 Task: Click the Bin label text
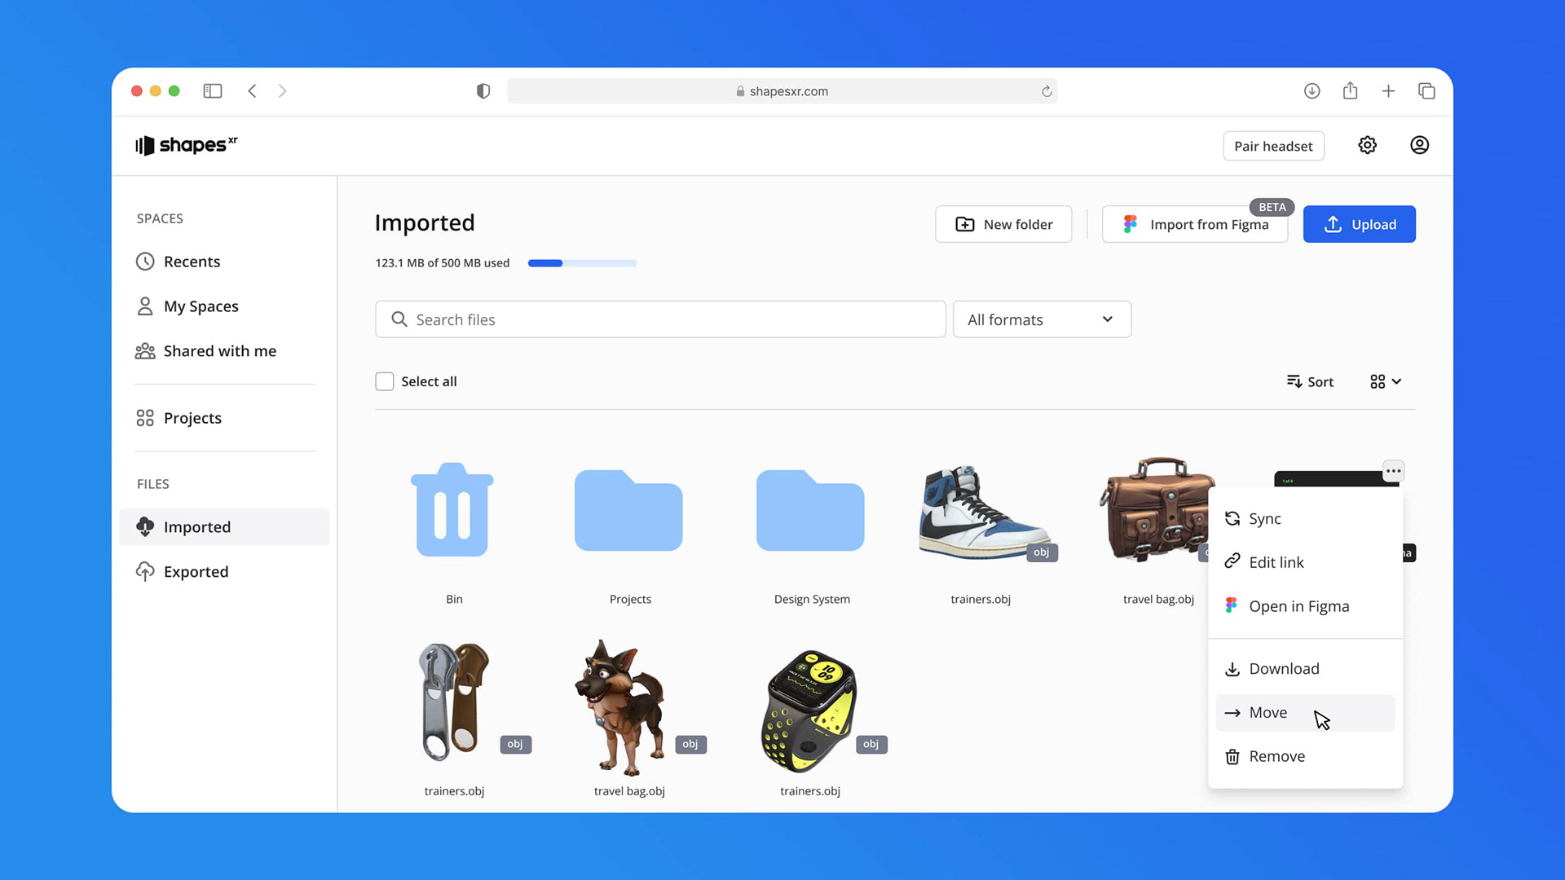pos(454,599)
